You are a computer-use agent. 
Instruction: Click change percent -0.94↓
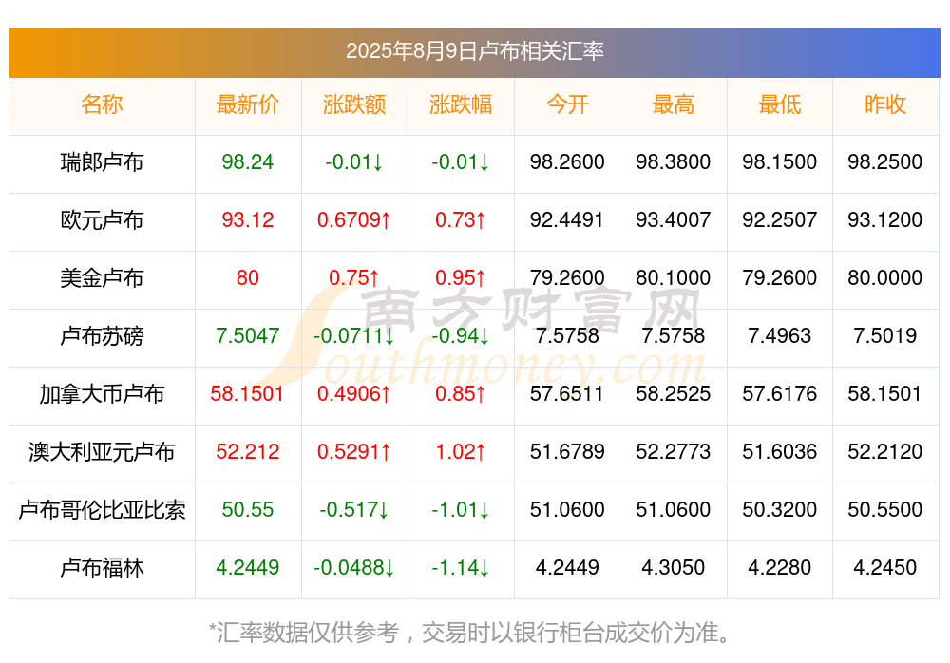click(461, 335)
